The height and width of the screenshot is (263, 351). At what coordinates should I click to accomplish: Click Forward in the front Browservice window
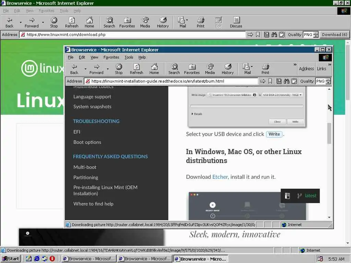(96, 69)
